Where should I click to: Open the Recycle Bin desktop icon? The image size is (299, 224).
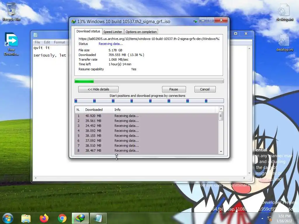pos(11,11)
